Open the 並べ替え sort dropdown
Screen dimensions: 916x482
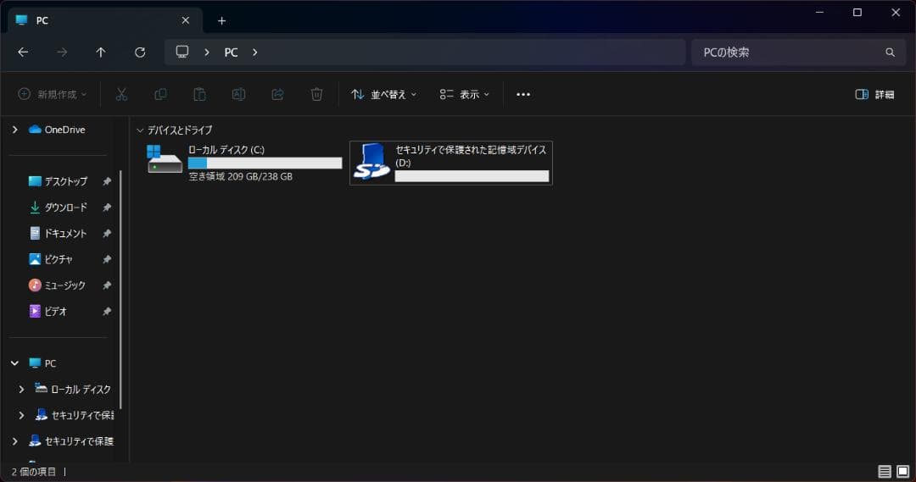(x=384, y=95)
